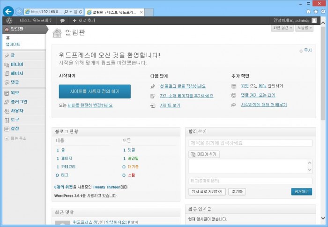
Task: Click the appearance icon beside 외모
Action: tap(7, 93)
